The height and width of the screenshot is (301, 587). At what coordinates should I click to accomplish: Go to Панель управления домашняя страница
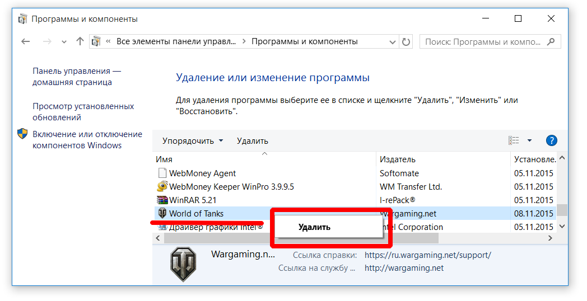pos(76,77)
